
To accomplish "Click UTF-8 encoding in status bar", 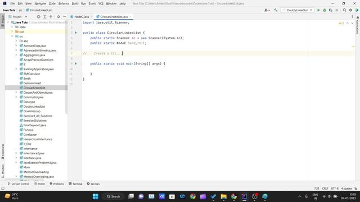I will pyautogui.click(x=335, y=189).
